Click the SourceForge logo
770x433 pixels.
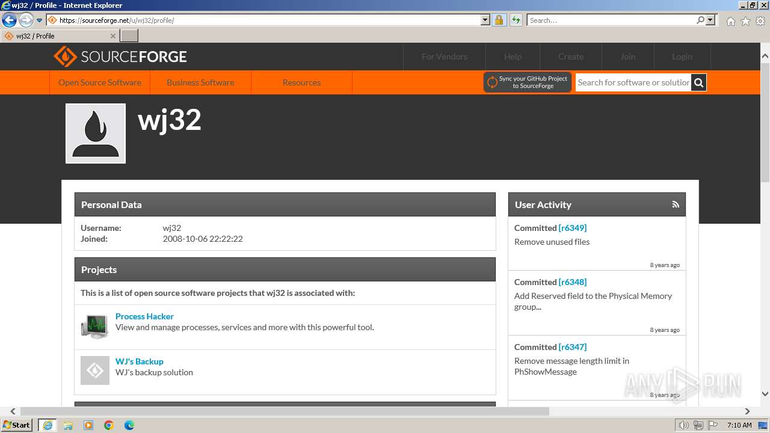[120, 57]
